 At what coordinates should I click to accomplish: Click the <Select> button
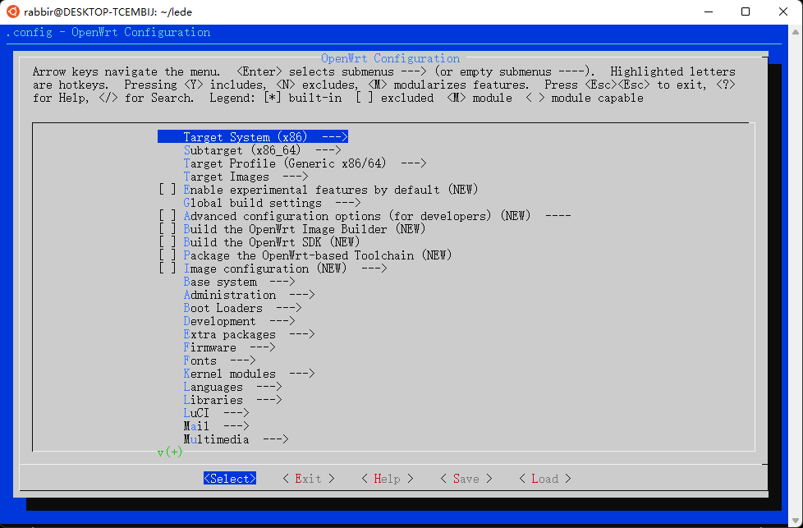[x=230, y=479]
